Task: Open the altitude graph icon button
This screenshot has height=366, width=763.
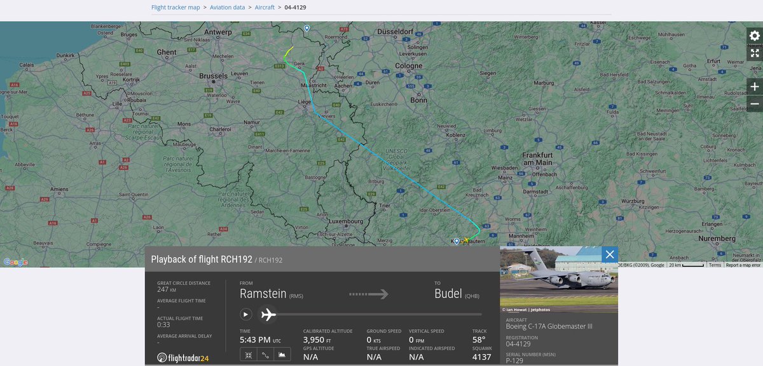Action: pos(281,355)
